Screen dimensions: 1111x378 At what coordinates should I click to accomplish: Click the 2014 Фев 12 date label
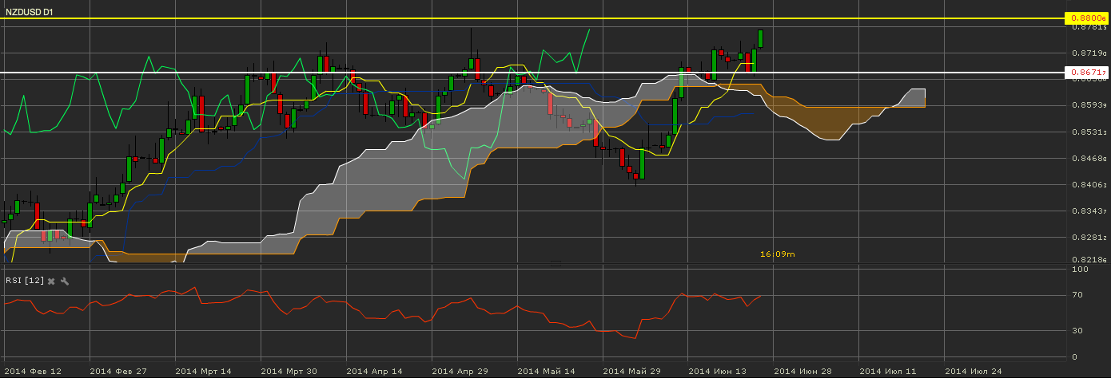pyautogui.click(x=32, y=371)
